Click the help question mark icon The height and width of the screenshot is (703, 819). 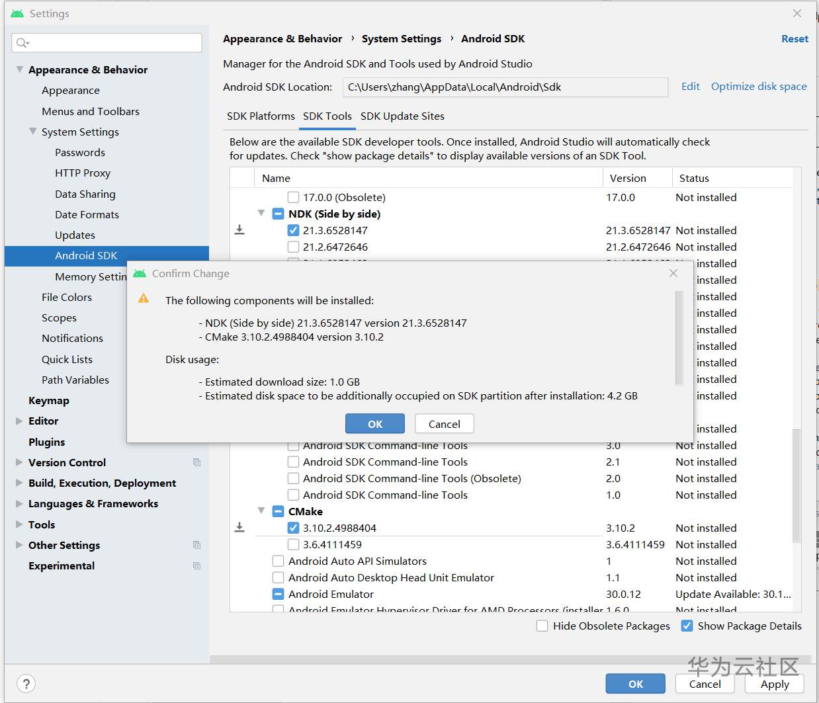[x=26, y=684]
